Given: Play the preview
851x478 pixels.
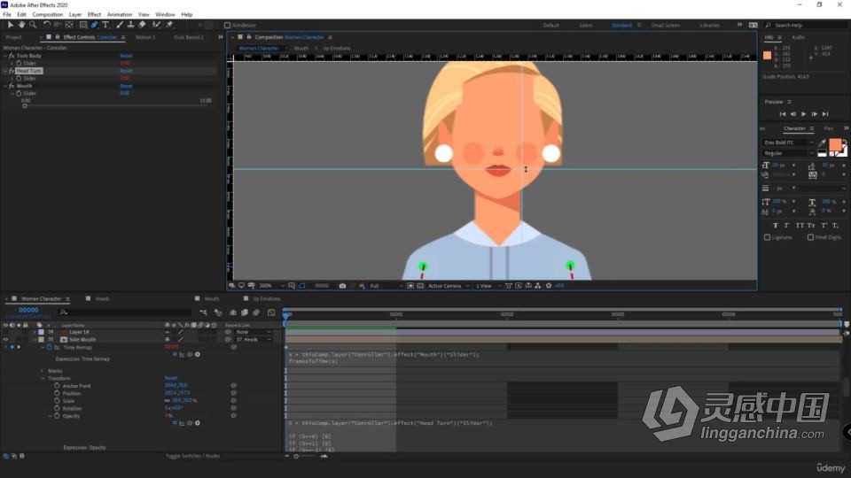Looking at the screenshot, I should [x=803, y=114].
